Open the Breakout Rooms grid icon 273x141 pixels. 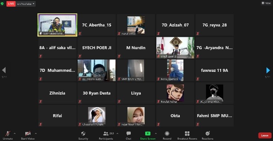tap(187, 134)
